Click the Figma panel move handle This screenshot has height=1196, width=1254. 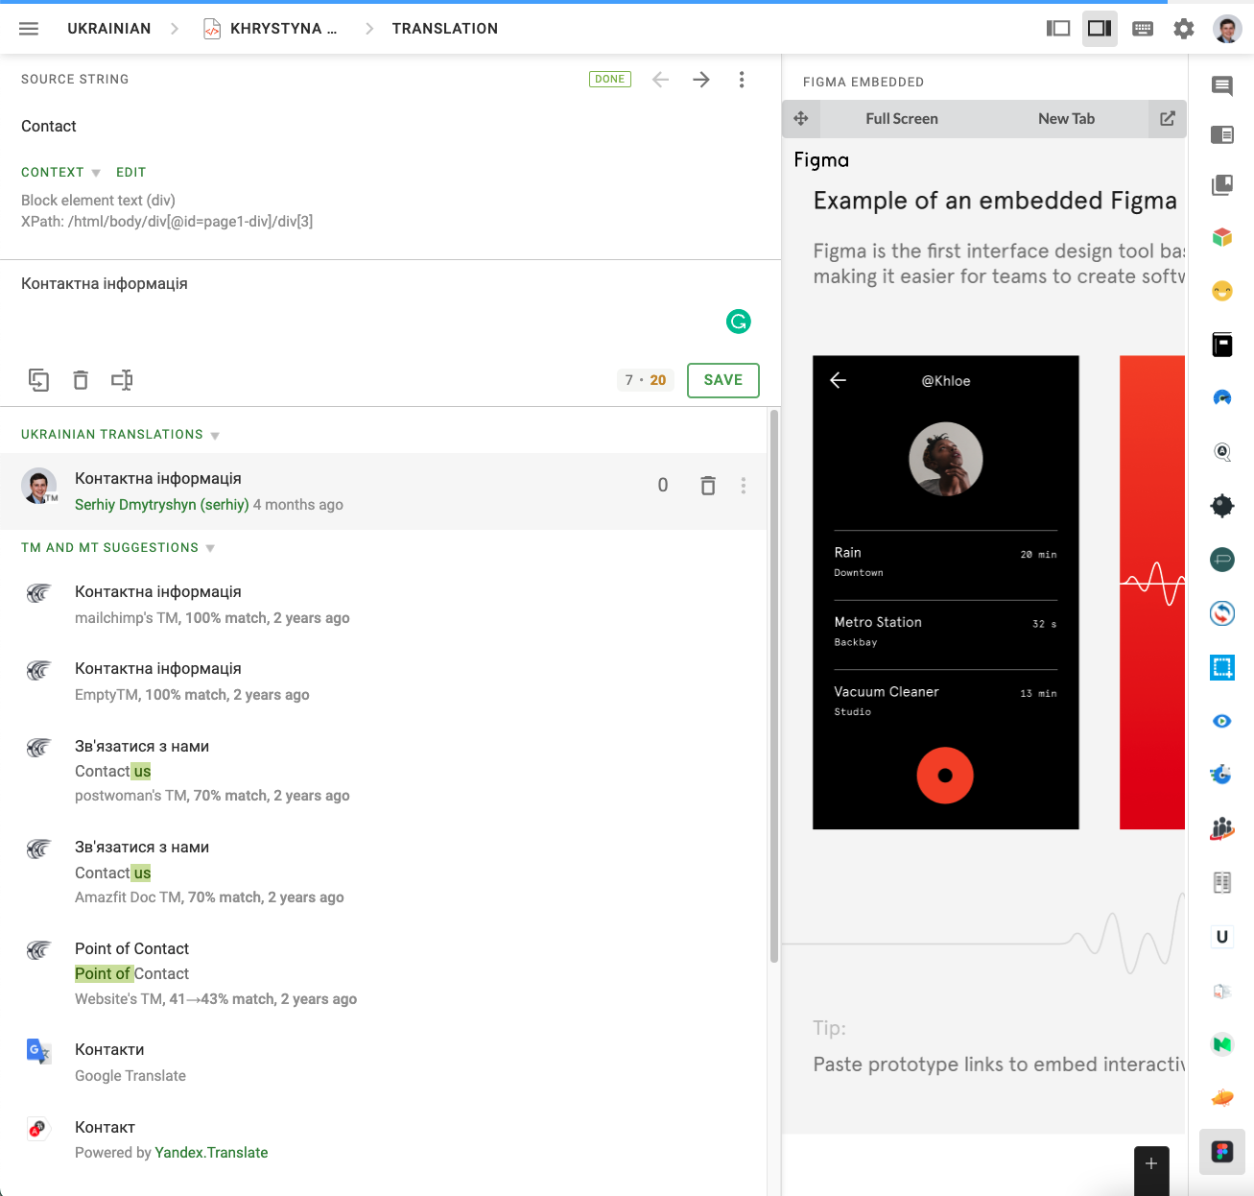801,119
